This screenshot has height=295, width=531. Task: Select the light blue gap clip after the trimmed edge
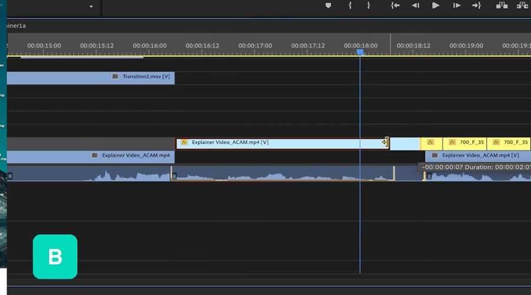(x=405, y=143)
